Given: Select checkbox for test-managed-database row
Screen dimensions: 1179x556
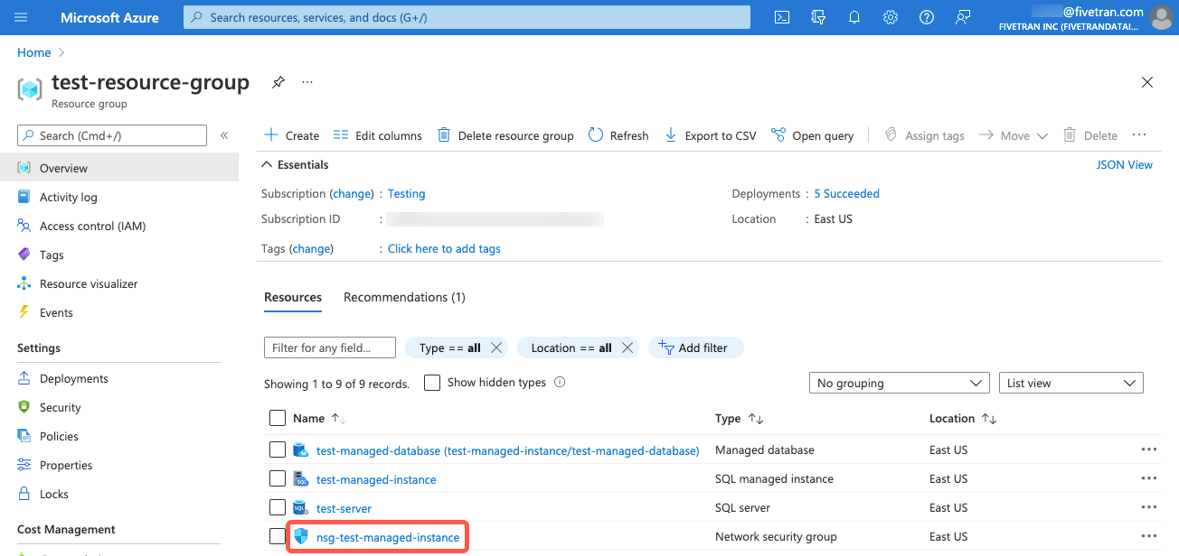Looking at the screenshot, I should (278, 449).
